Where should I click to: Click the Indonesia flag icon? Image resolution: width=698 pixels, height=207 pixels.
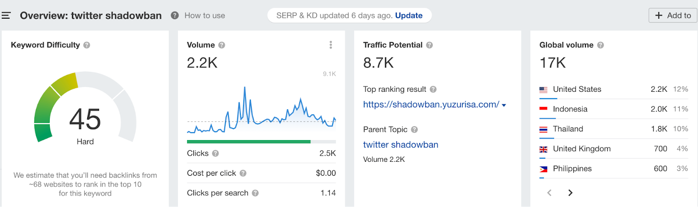pyautogui.click(x=543, y=109)
